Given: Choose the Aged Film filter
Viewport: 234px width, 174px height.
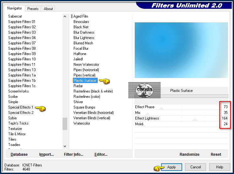Looking at the screenshot, I should tap(81, 16).
